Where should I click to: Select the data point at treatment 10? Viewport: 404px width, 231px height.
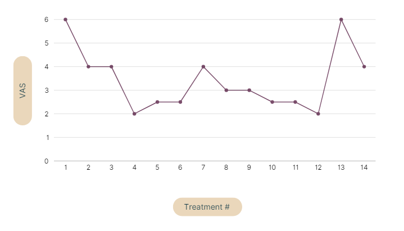tap(272, 102)
